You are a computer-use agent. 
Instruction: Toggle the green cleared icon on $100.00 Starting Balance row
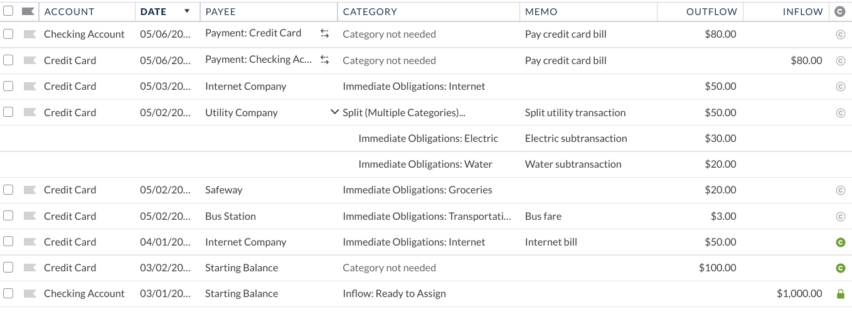coord(841,268)
